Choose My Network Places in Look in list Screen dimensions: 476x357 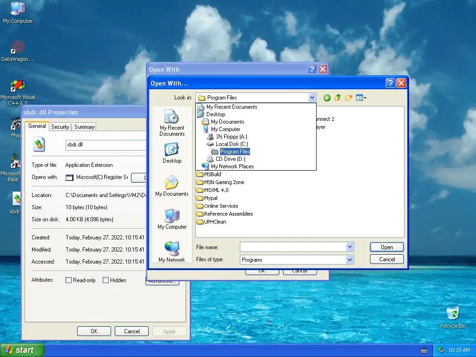(x=256, y=166)
